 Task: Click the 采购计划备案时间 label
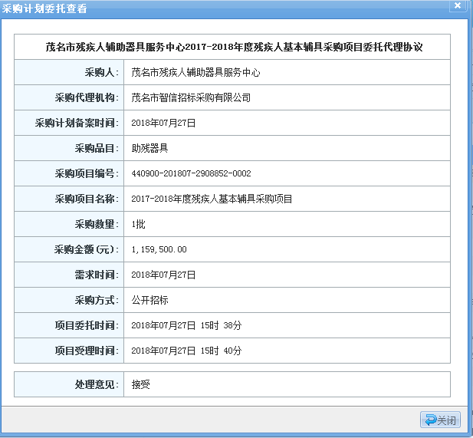pyautogui.click(x=77, y=123)
